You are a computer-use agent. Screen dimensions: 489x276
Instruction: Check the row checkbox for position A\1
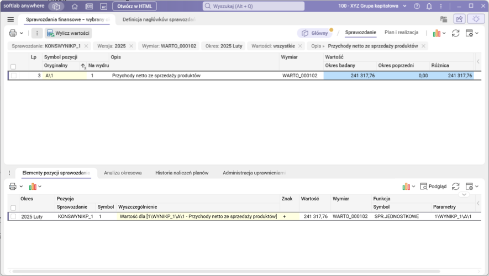tap(13, 76)
